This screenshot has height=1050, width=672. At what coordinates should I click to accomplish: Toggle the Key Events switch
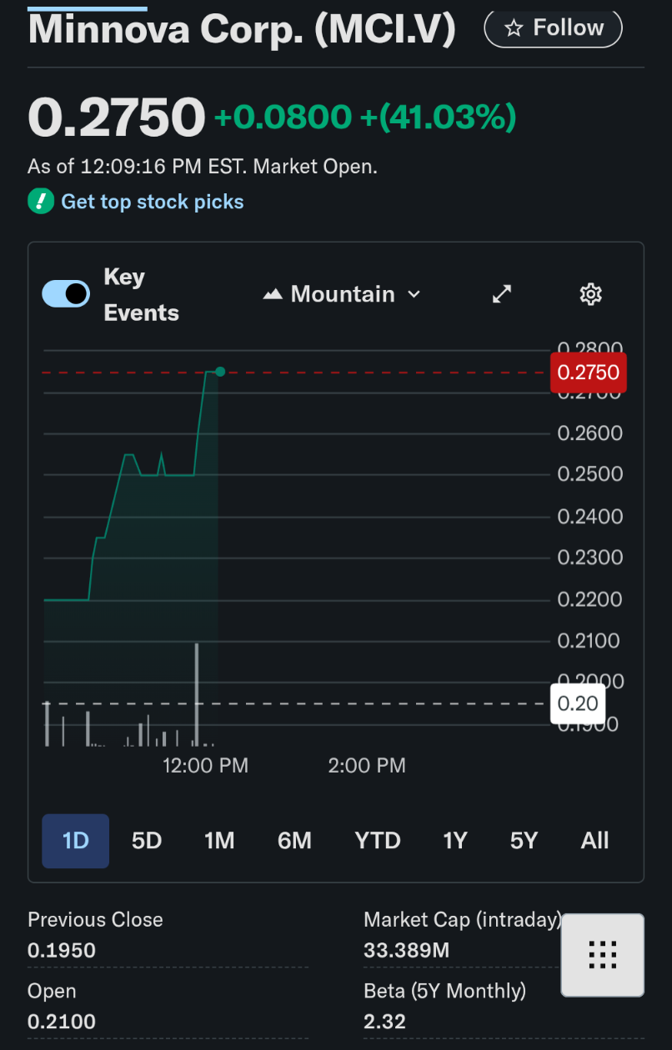(x=66, y=294)
